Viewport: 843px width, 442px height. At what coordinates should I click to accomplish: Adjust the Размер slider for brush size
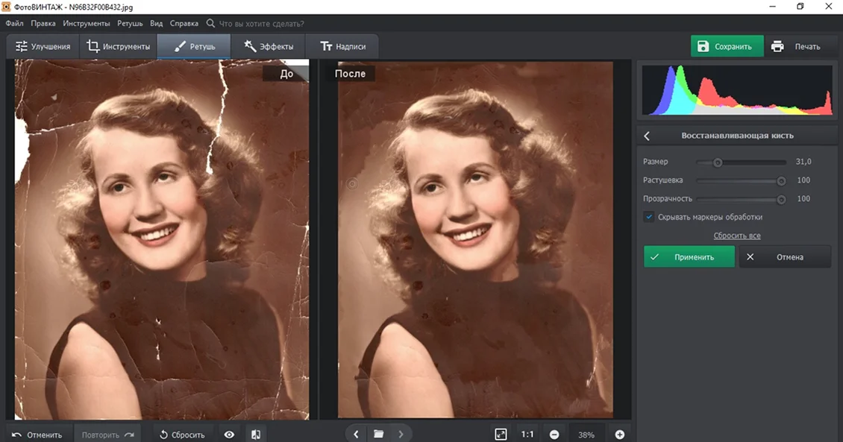(718, 162)
